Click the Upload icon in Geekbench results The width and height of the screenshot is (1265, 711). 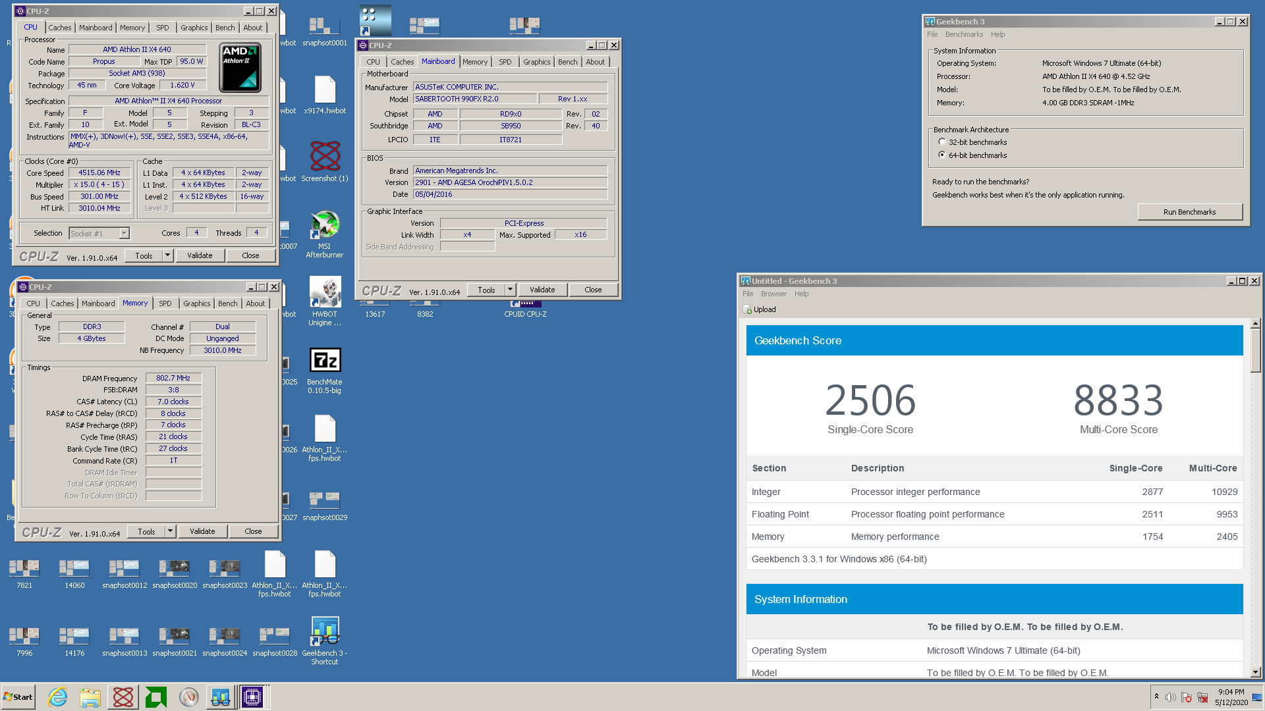[x=747, y=309]
